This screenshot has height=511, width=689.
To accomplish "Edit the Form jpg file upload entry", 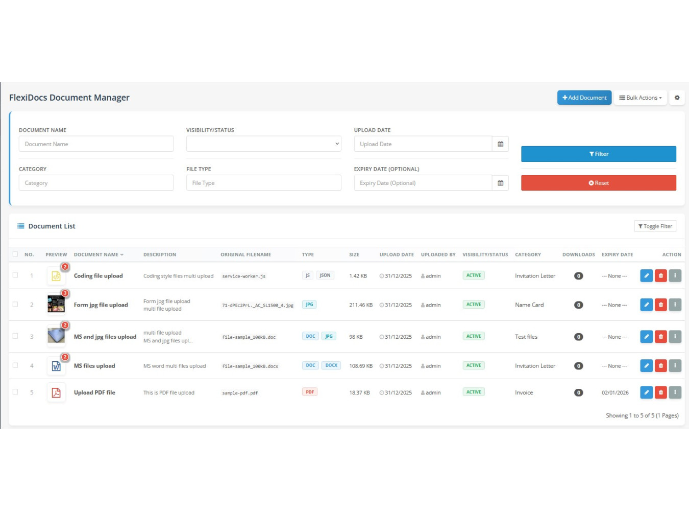I will click(646, 305).
